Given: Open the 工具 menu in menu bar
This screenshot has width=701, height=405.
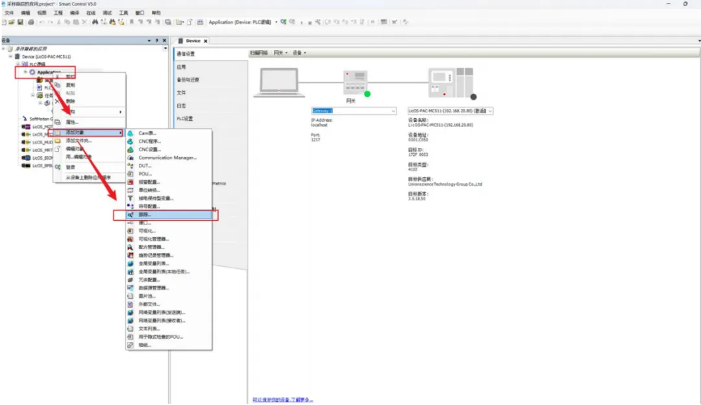Looking at the screenshot, I should click(x=123, y=13).
